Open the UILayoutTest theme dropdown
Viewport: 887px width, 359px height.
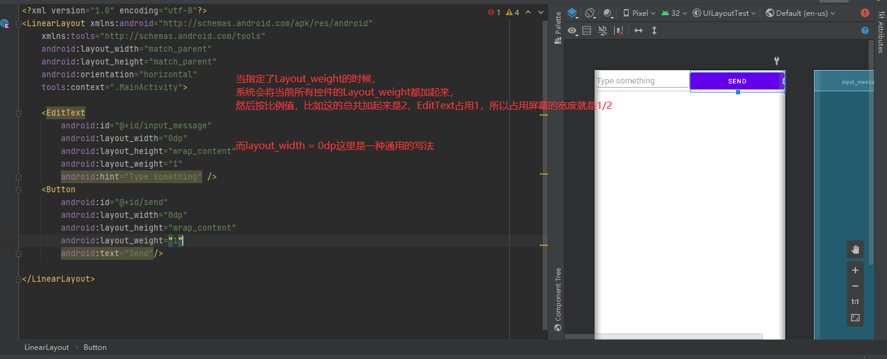[724, 13]
